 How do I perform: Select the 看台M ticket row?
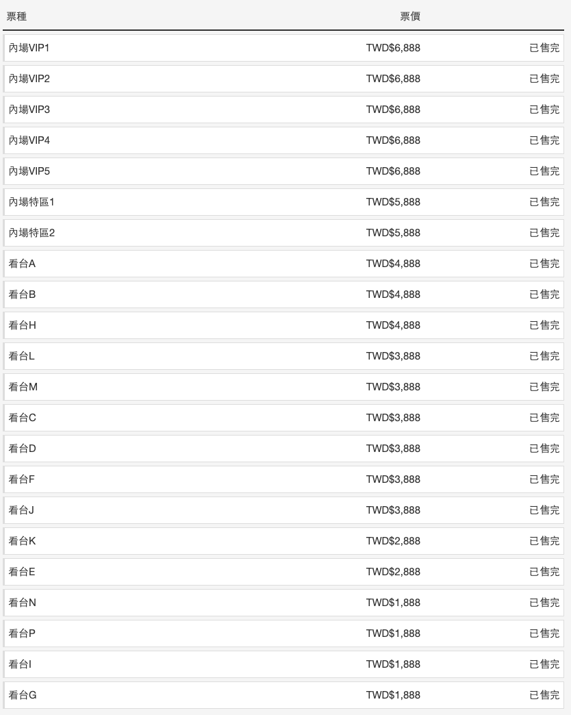pos(283,387)
